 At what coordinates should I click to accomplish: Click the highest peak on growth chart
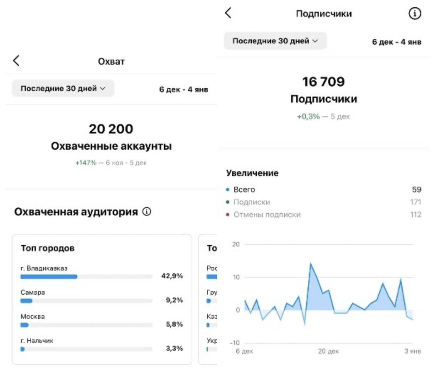311,264
